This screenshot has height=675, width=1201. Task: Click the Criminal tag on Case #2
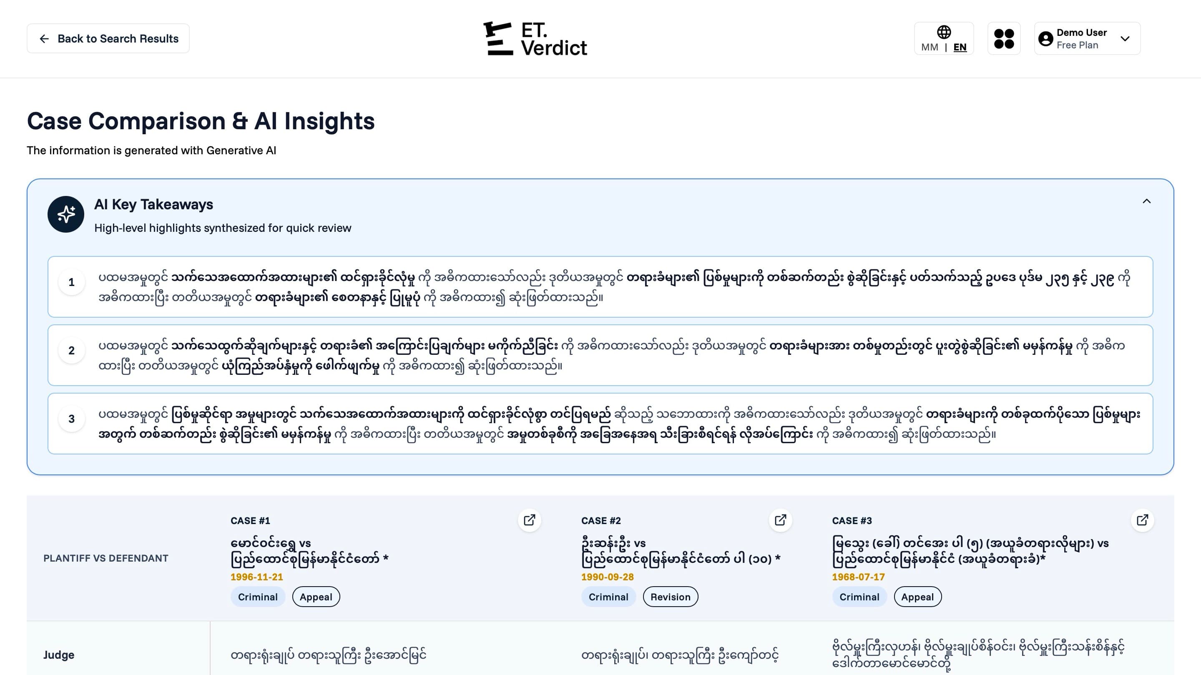608,597
